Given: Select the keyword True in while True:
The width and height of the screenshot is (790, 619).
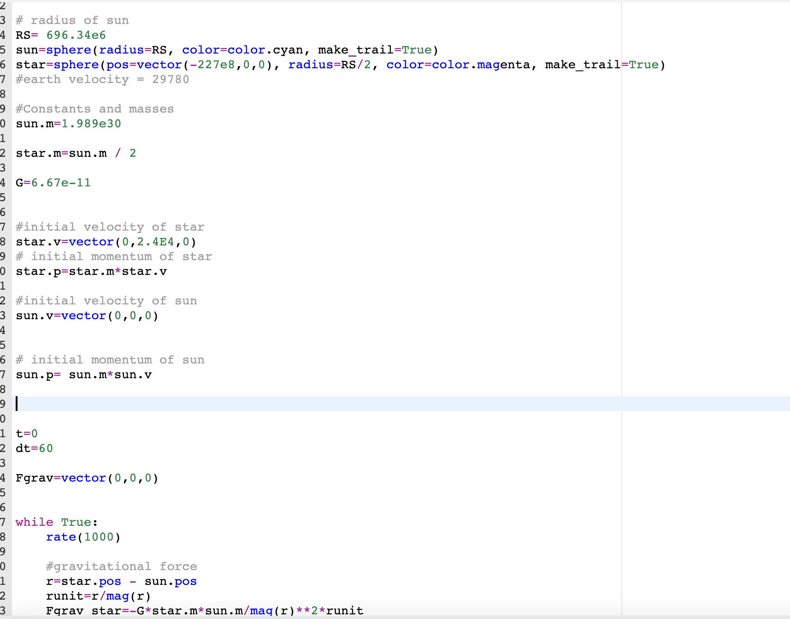Looking at the screenshot, I should tap(77, 522).
